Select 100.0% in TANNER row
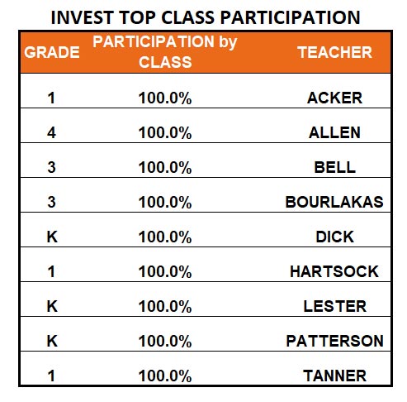This screenshot has height=402, width=407. click(165, 376)
